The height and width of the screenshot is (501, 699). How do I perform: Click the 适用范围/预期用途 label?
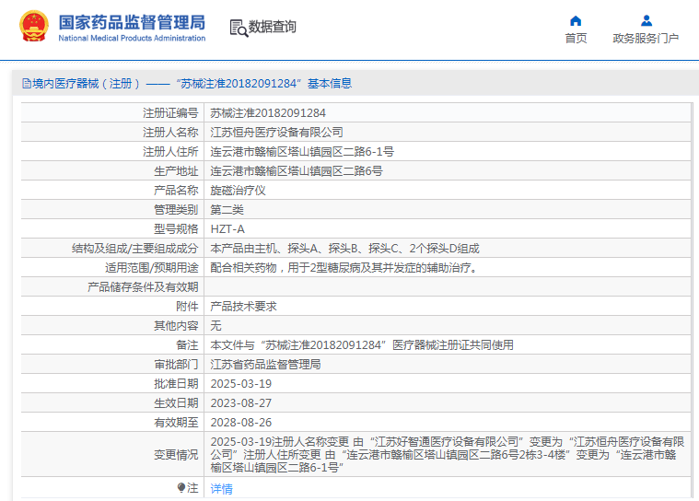point(152,268)
